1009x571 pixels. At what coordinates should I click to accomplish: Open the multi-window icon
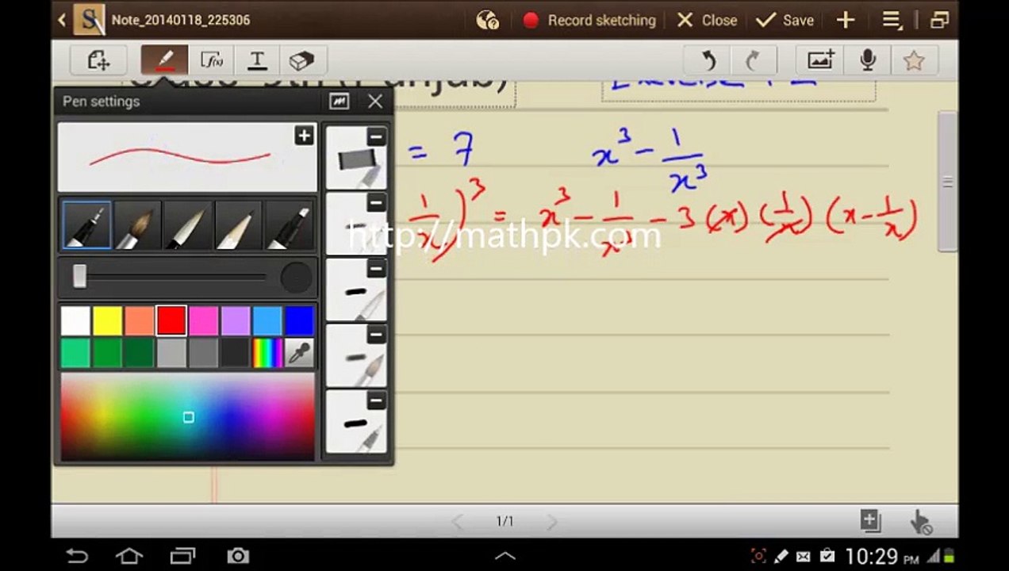pyautogui.click(x=939, y=20)
